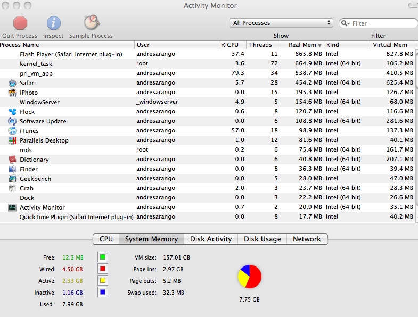The width and height of the screenshot is (418, 317).
Task: Click the magnifier icon in Filter field
Action: [345, 23]
